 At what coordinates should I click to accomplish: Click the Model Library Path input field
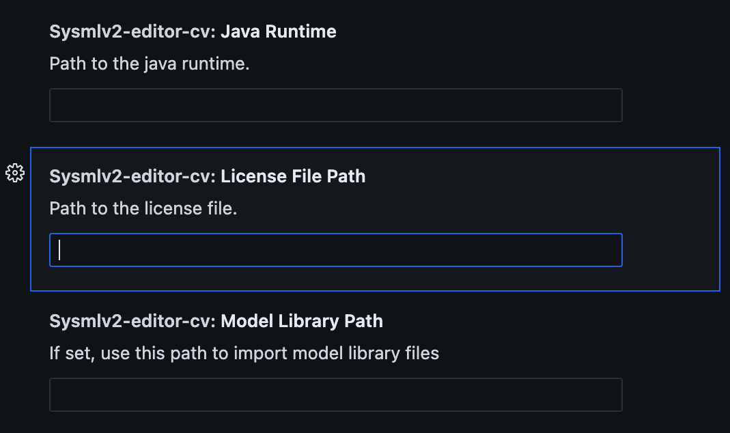(x=336, y=395)
